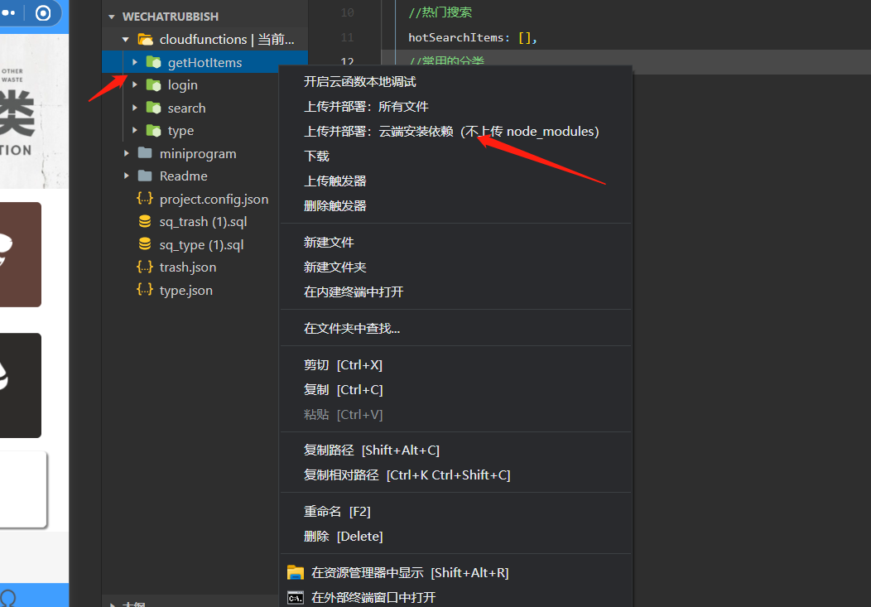
Task: Click the sq_trash (1).sql database icon
Action: [x=145, y=222]
